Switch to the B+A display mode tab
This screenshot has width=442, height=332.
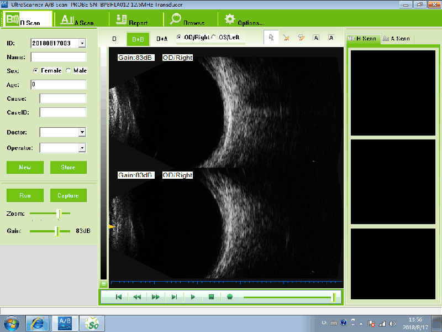(162, 39)
